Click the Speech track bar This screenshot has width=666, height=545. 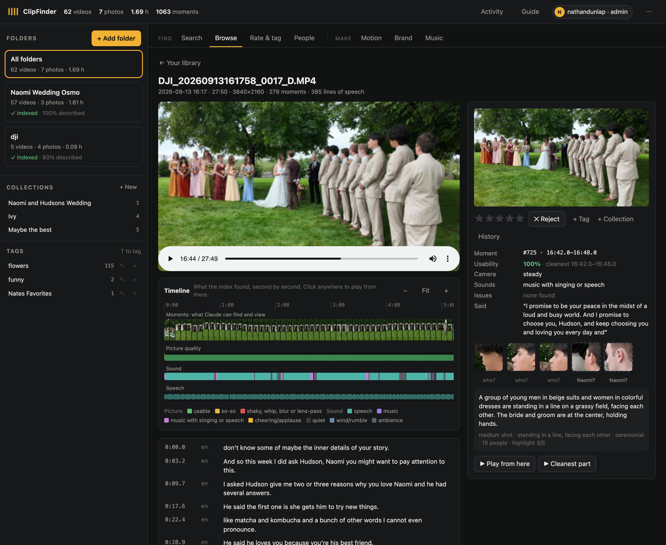click(309, 397)
